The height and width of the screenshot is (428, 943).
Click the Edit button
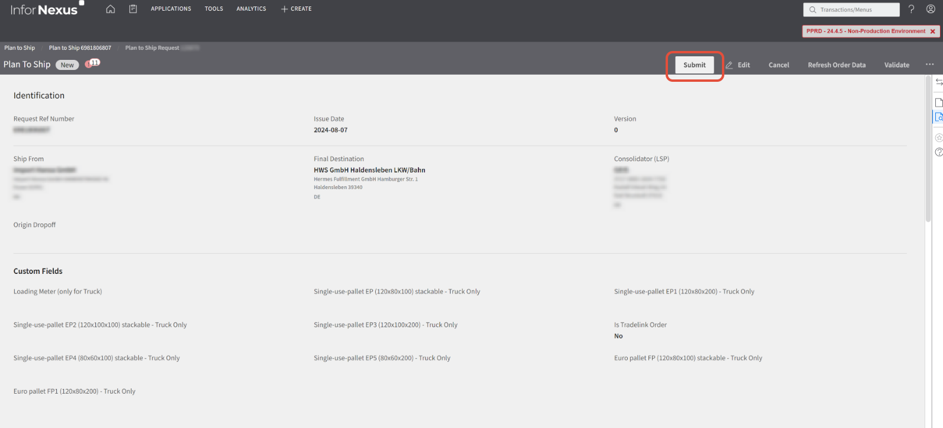(738, 65)
